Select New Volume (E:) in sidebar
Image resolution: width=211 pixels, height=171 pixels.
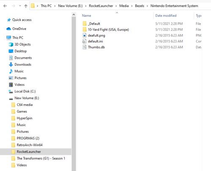click(27, 98)
